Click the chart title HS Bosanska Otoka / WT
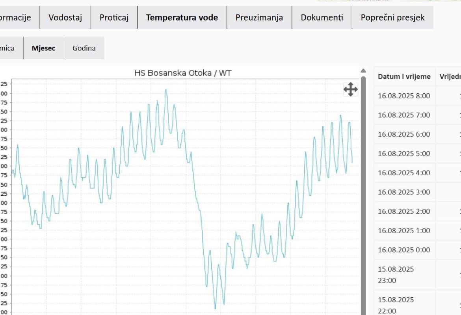The image size is (461, 315). click(x=183, y=73)
